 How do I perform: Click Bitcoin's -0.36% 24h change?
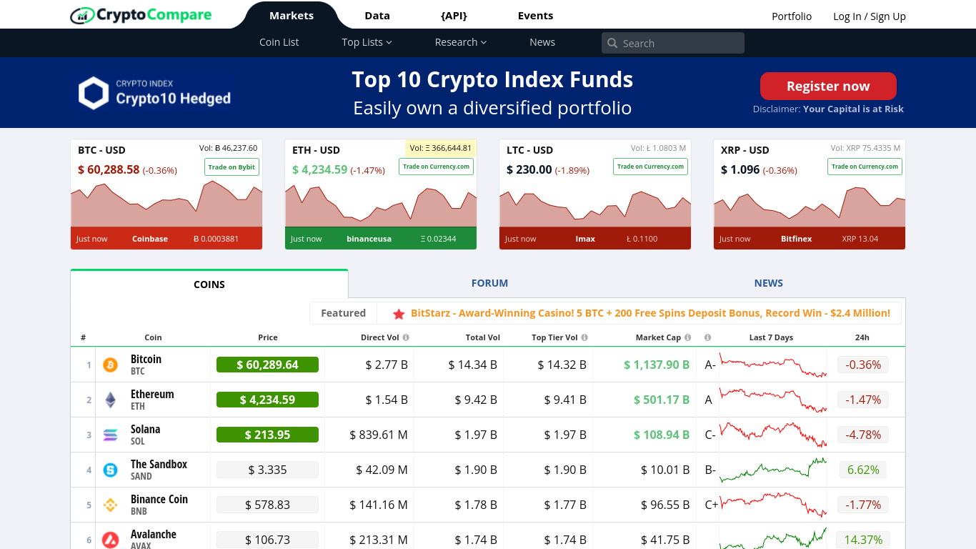pos(863,365)
